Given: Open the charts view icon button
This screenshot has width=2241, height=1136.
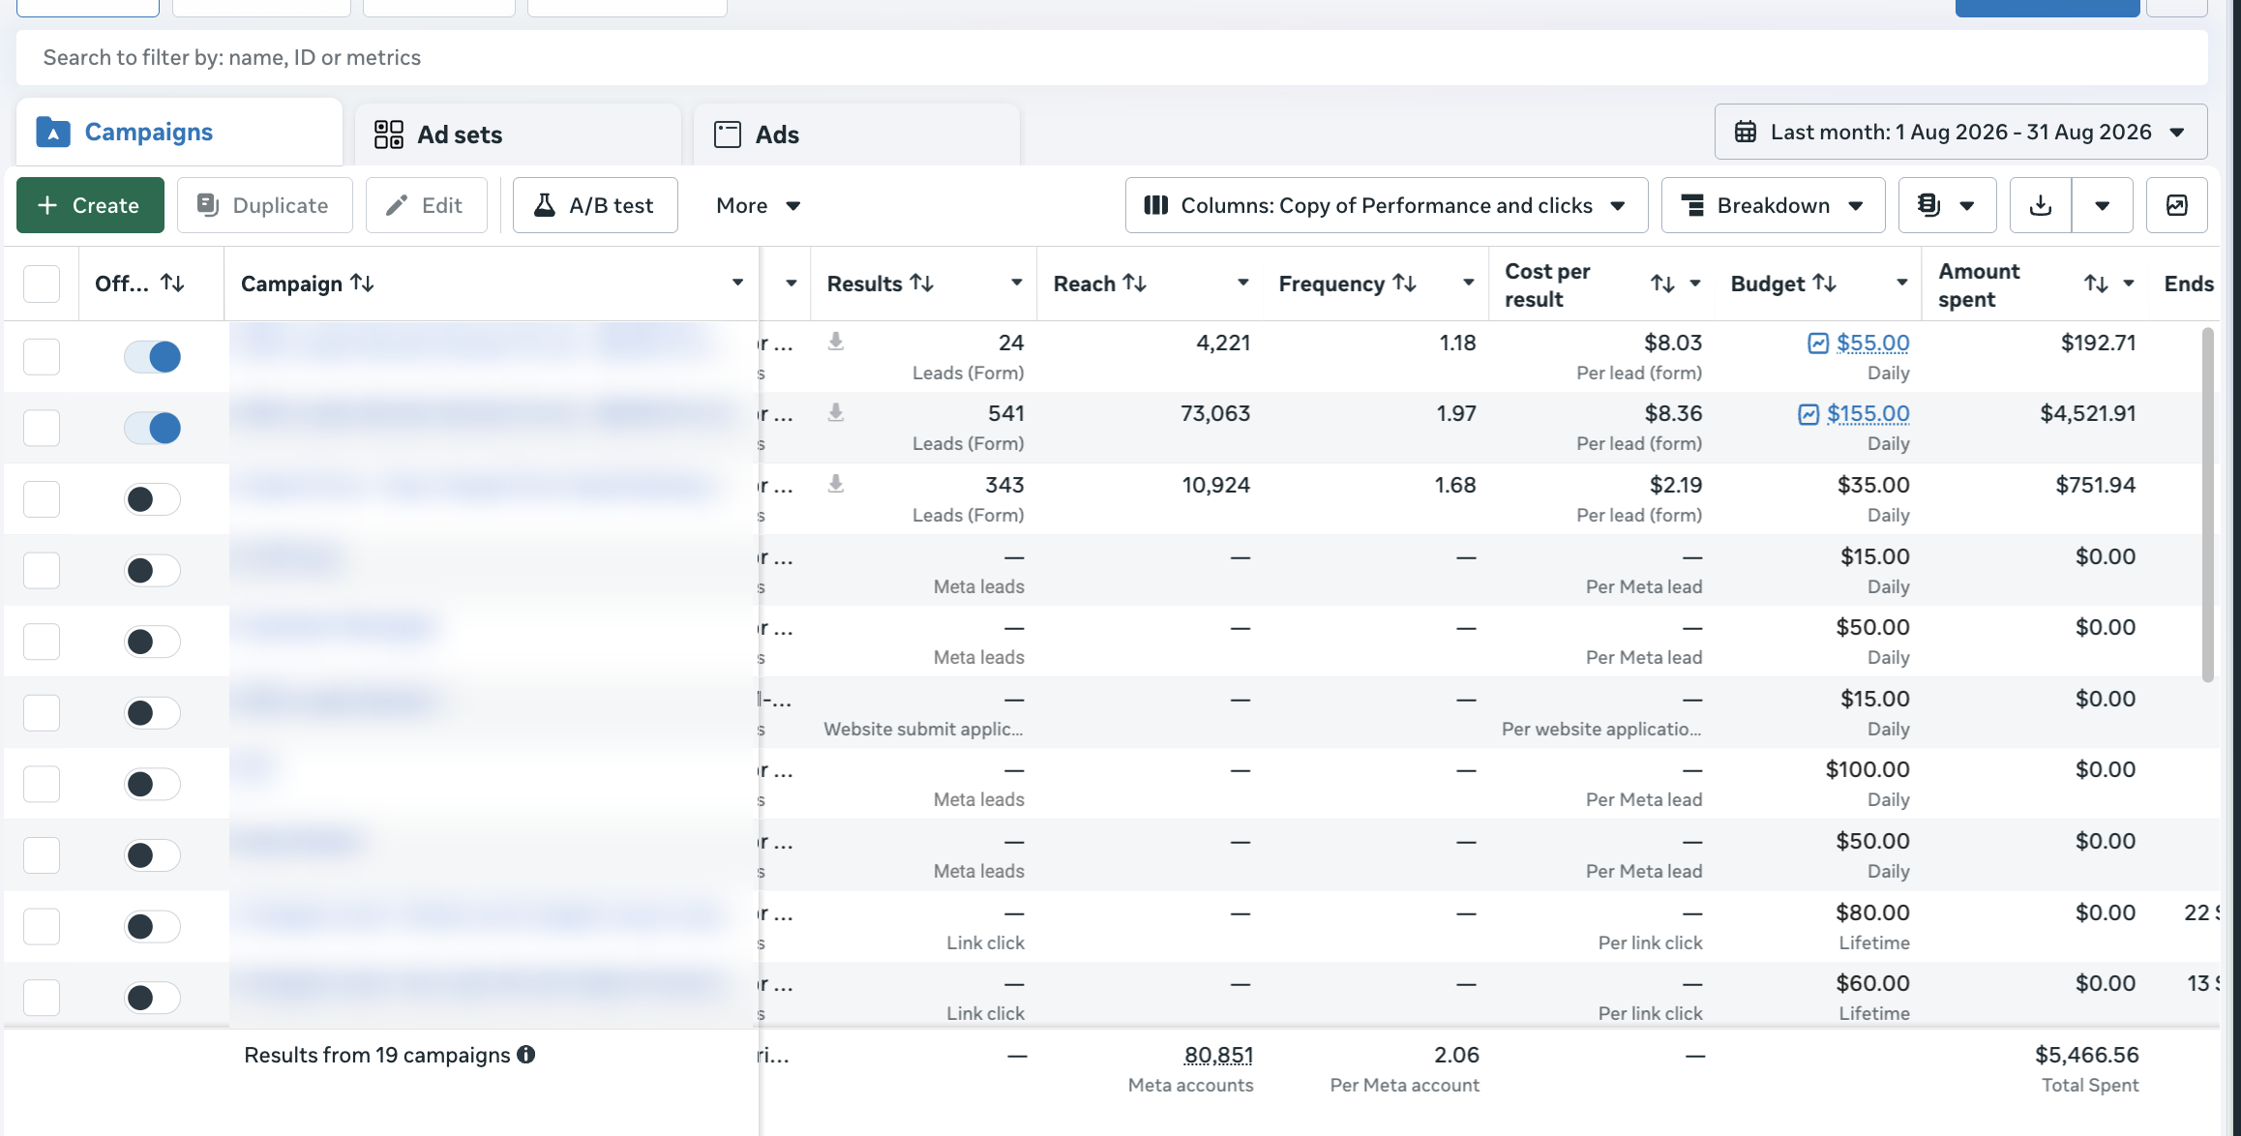Looking at the screenshot, I should [x=2177, y=205].
